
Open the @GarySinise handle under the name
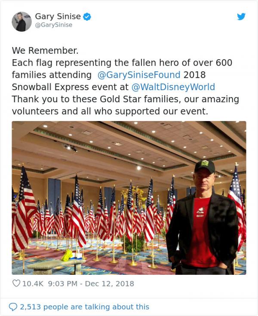pos(53,25)
